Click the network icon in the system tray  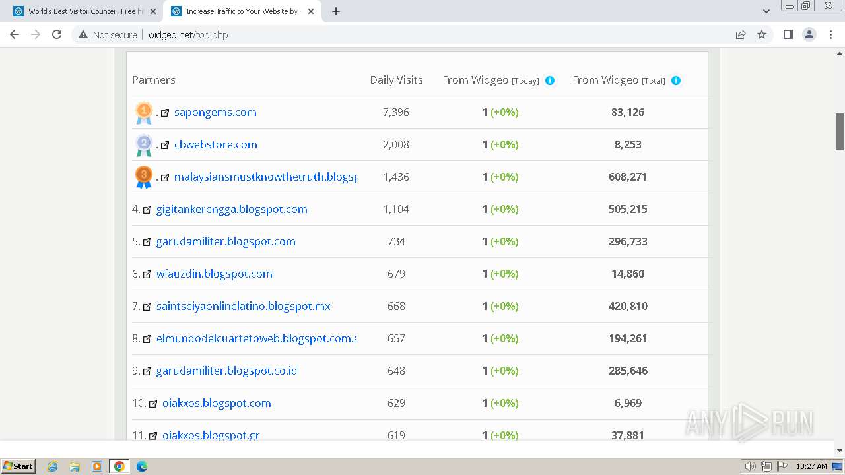pos(766,466)
